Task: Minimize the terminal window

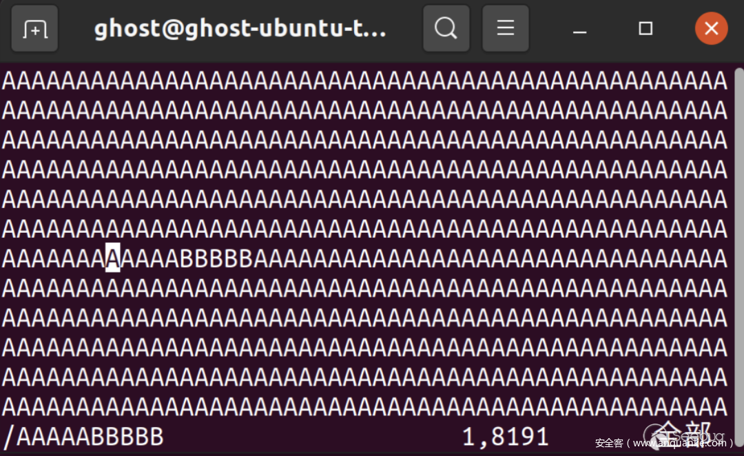Action: point(580,30)
